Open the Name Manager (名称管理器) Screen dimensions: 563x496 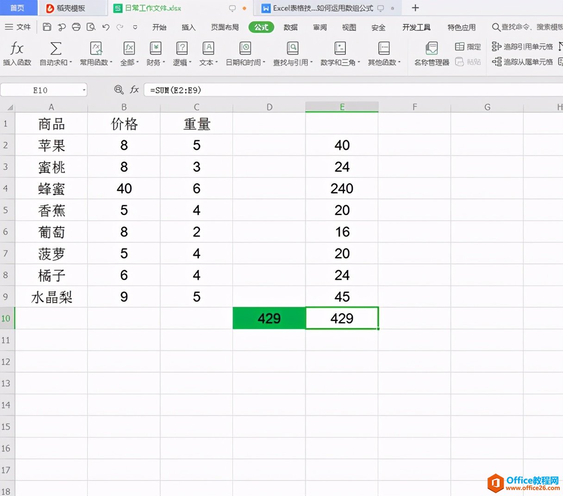(432, 53)
